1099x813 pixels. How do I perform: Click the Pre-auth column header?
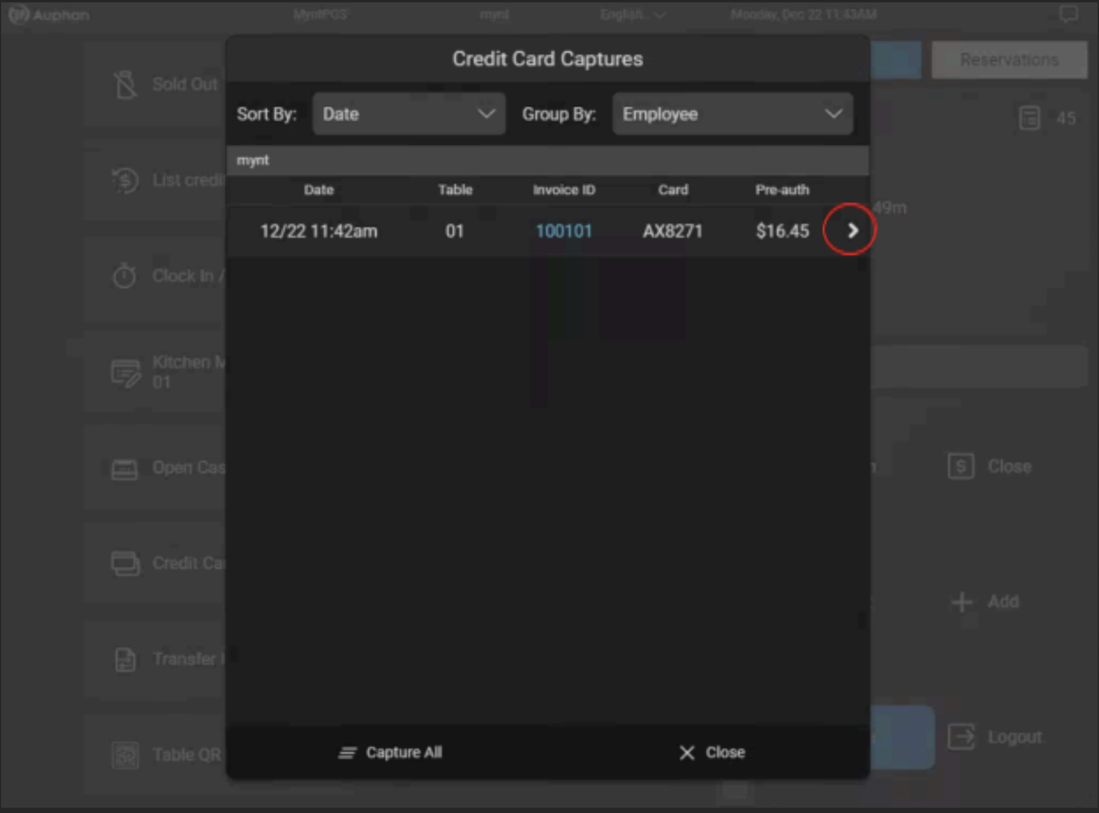pyautogui.click(x=782, y=190)
